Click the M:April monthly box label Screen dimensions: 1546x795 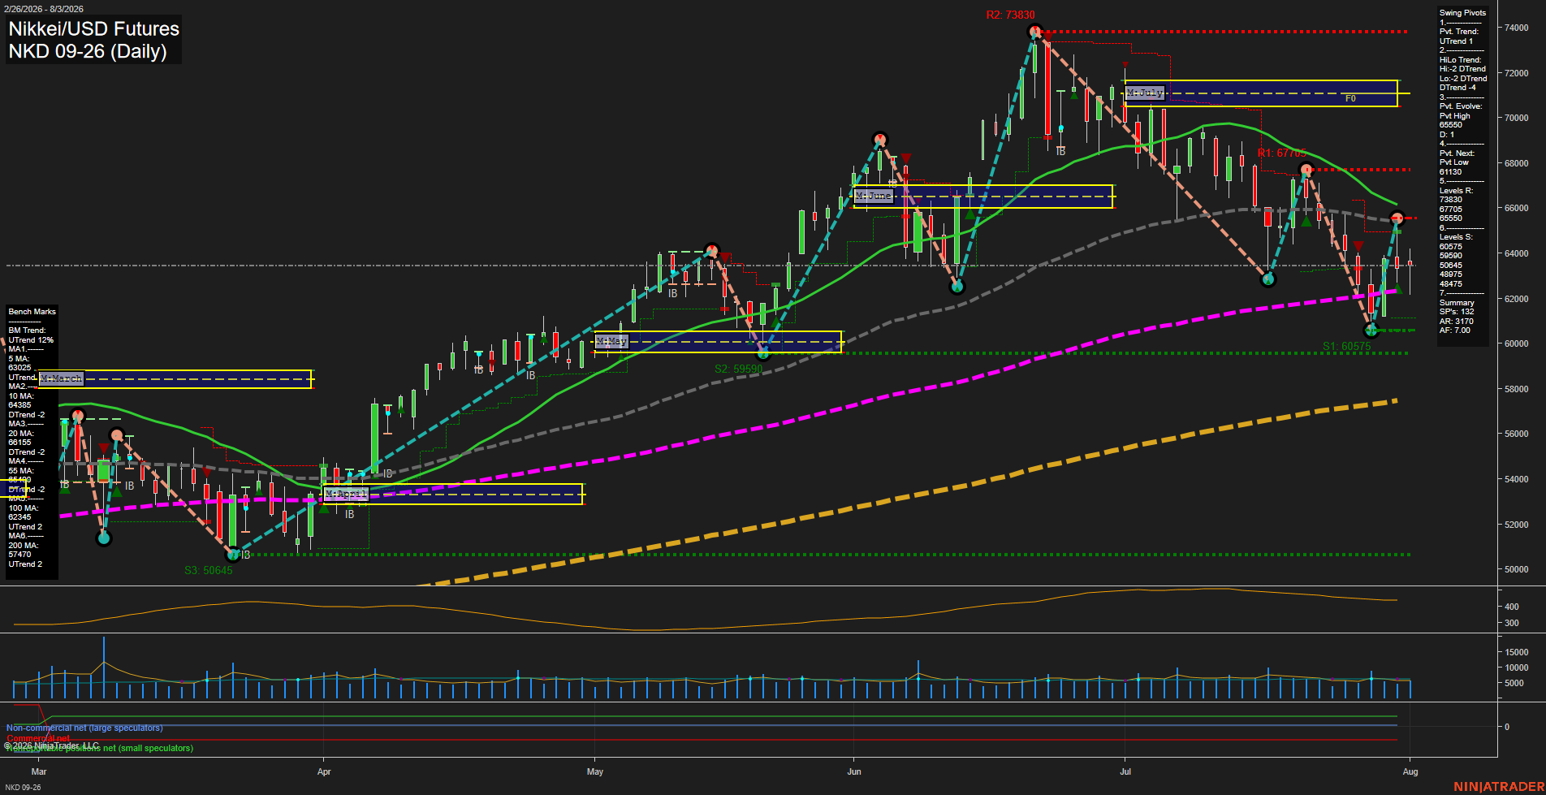(346, 493)
